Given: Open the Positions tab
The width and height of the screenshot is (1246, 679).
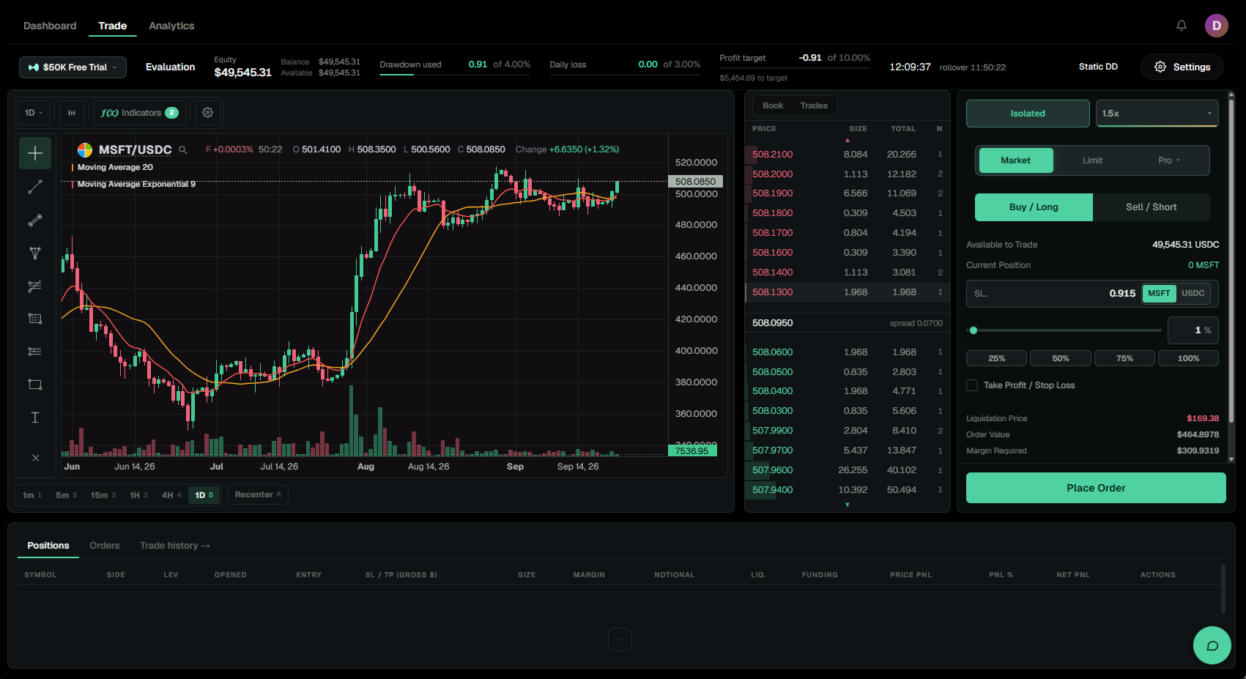Looking at the screenshot, I should (x=48, y=546).
